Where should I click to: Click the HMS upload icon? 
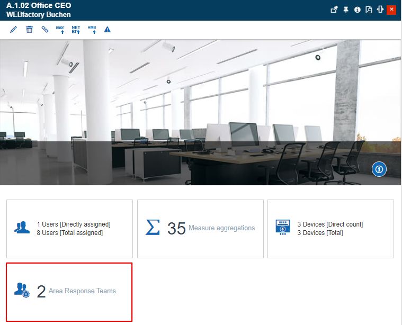tap(92, 30)
